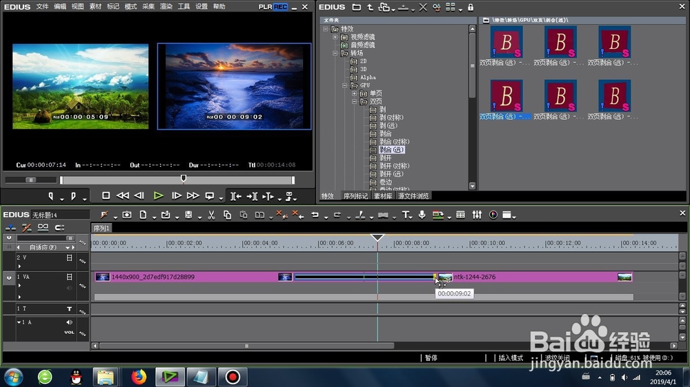Open the 自适应 timeline scale dropdown
Viewport: 690px width, 387px height.
[x=68, y=247]
